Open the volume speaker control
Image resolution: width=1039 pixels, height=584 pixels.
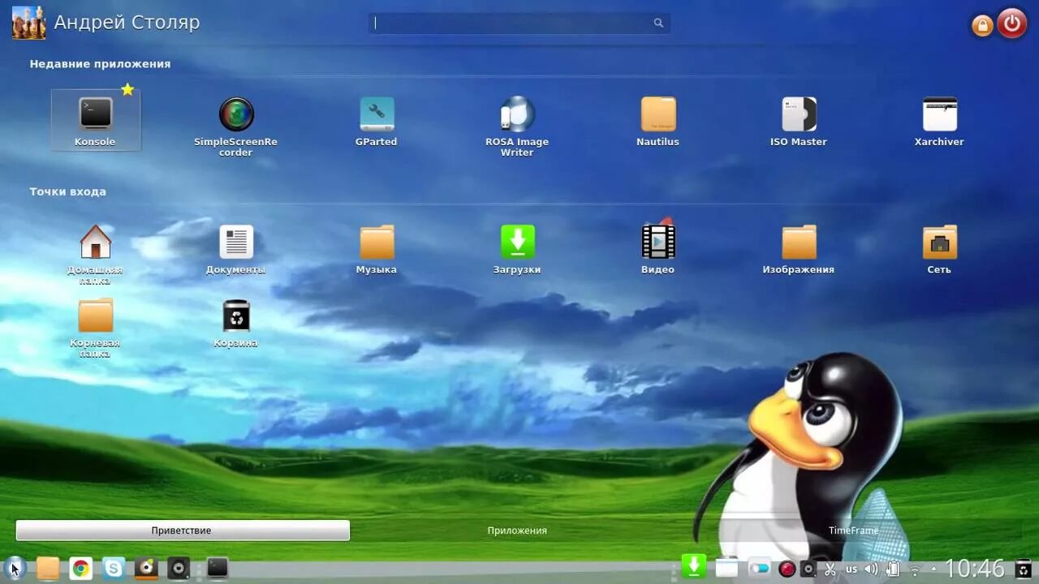(872, 569)
